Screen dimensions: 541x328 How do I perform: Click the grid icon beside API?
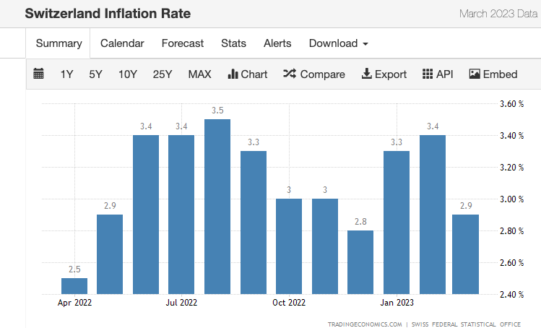[428, 74]
